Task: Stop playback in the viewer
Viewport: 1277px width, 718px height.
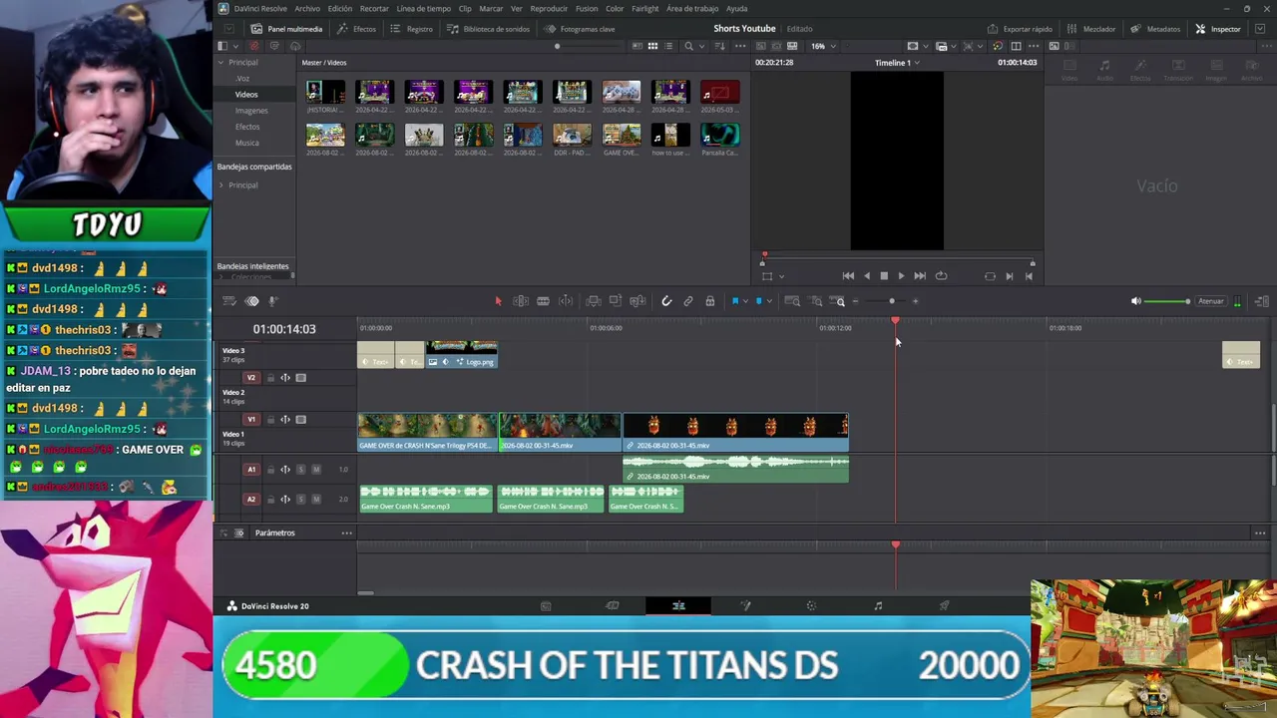Action: 884,276
